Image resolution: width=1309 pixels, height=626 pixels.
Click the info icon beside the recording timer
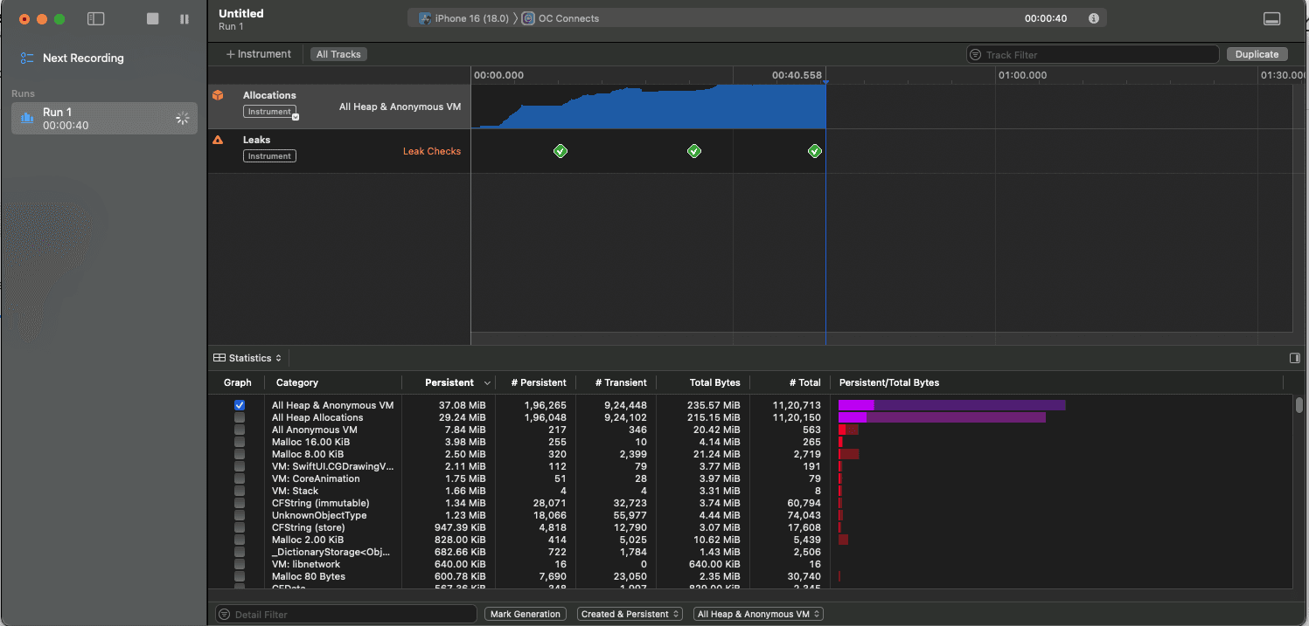pos(1093,17)
